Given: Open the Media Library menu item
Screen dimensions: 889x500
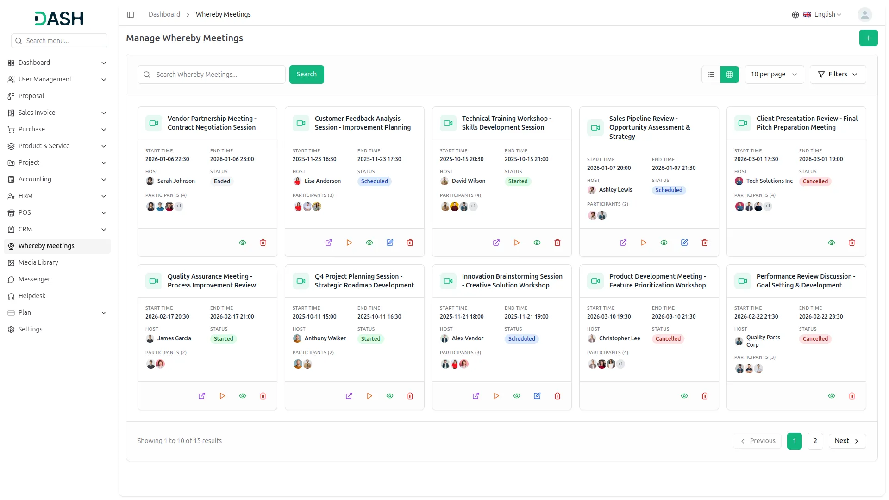Looking at the screenshot, I should coord(57,262).
